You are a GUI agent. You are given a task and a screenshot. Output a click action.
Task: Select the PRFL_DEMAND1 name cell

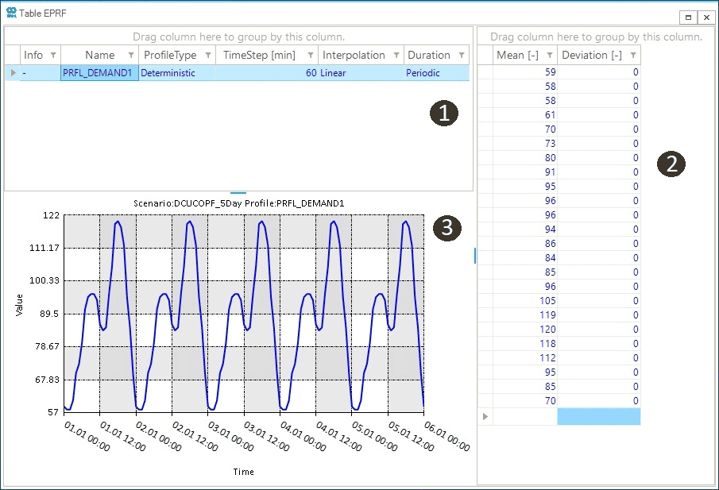[97, 73]
